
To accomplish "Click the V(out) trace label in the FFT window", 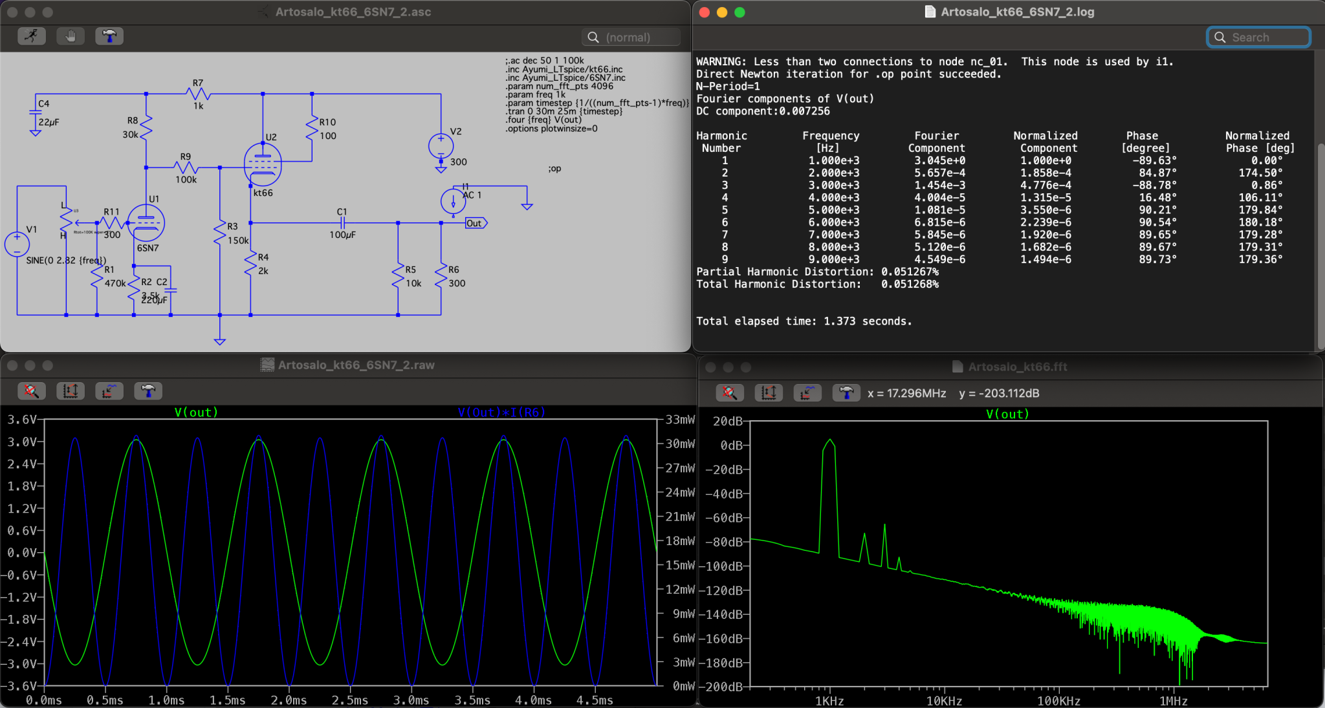I will [1007, 414].
